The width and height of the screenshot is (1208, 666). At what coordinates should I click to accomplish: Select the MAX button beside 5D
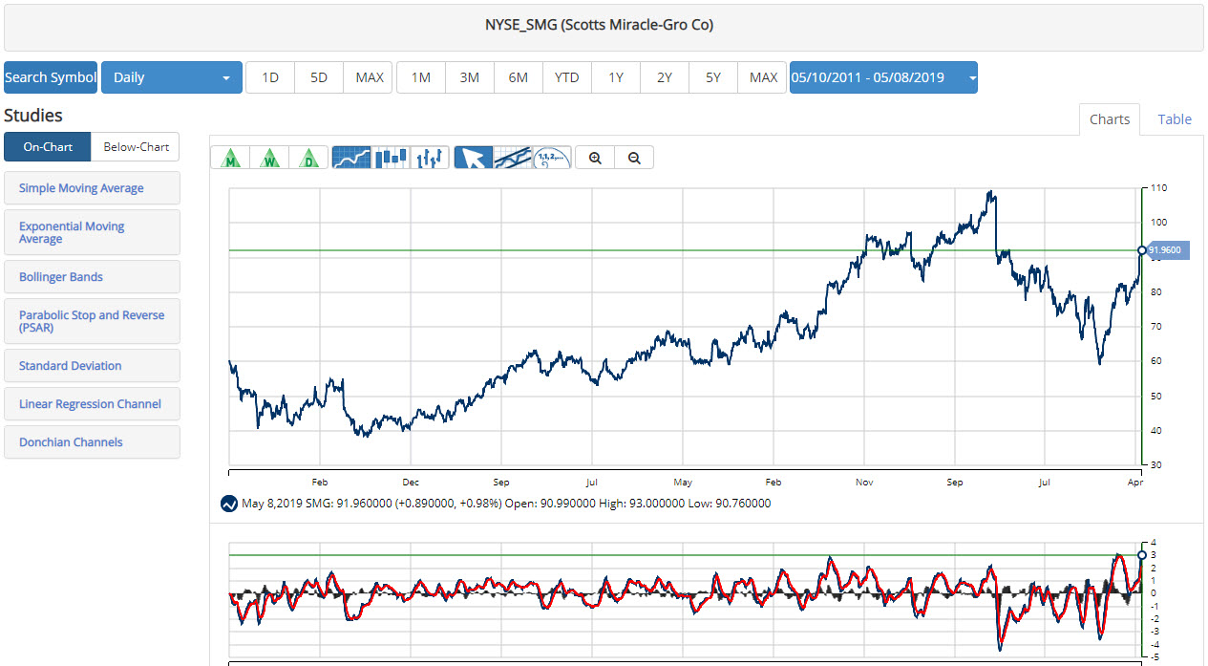[369, 77]
